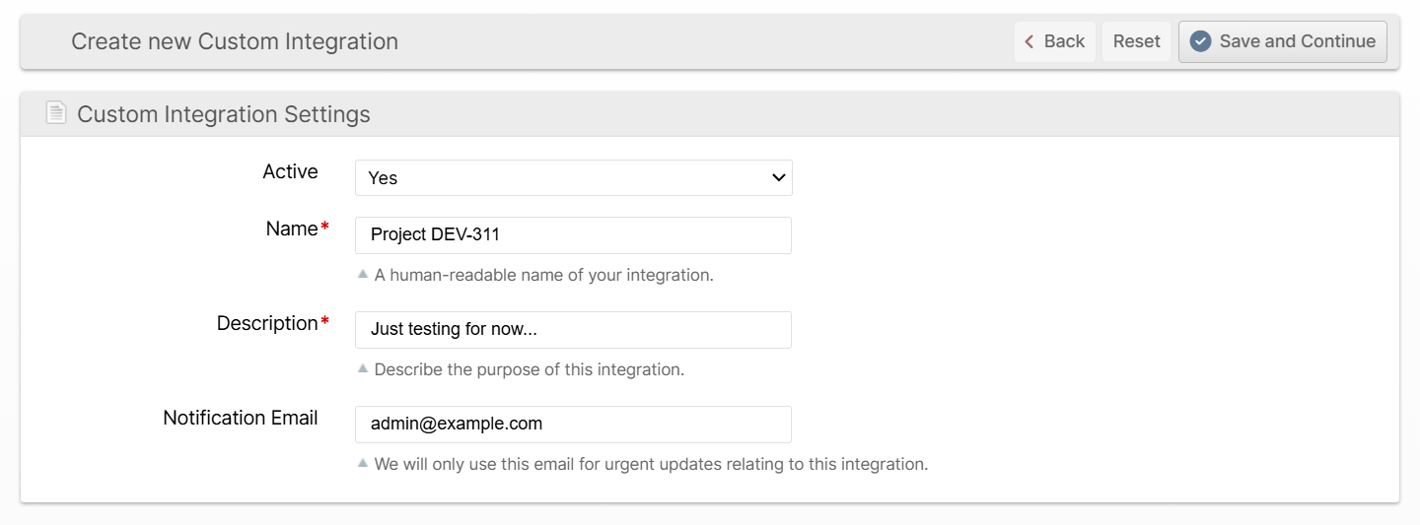
Task: Go back using the Back button
Action: pos(1054,41)
